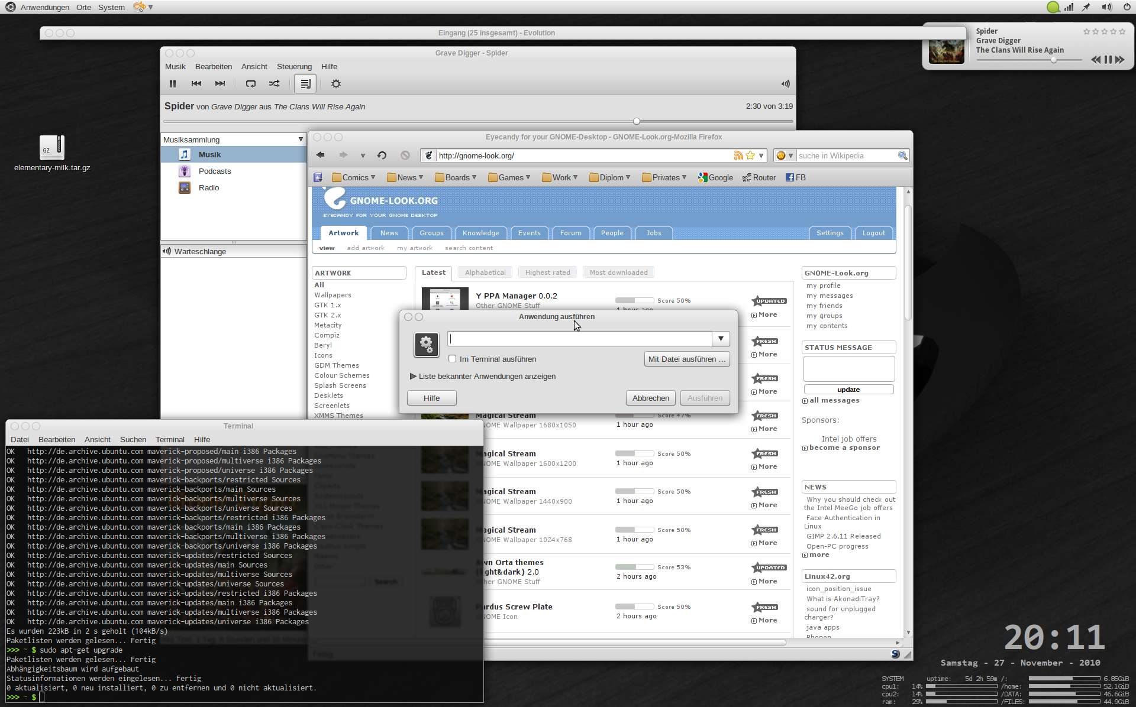Pause playback in Rhythmbox toolbar
The image size is (1136, 707).
(173, 84)
